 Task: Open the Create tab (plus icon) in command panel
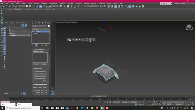click(x=33, y=23)
